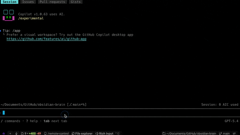
Task: Click the main branch indicator in status bar
Action: pos(224,133)
